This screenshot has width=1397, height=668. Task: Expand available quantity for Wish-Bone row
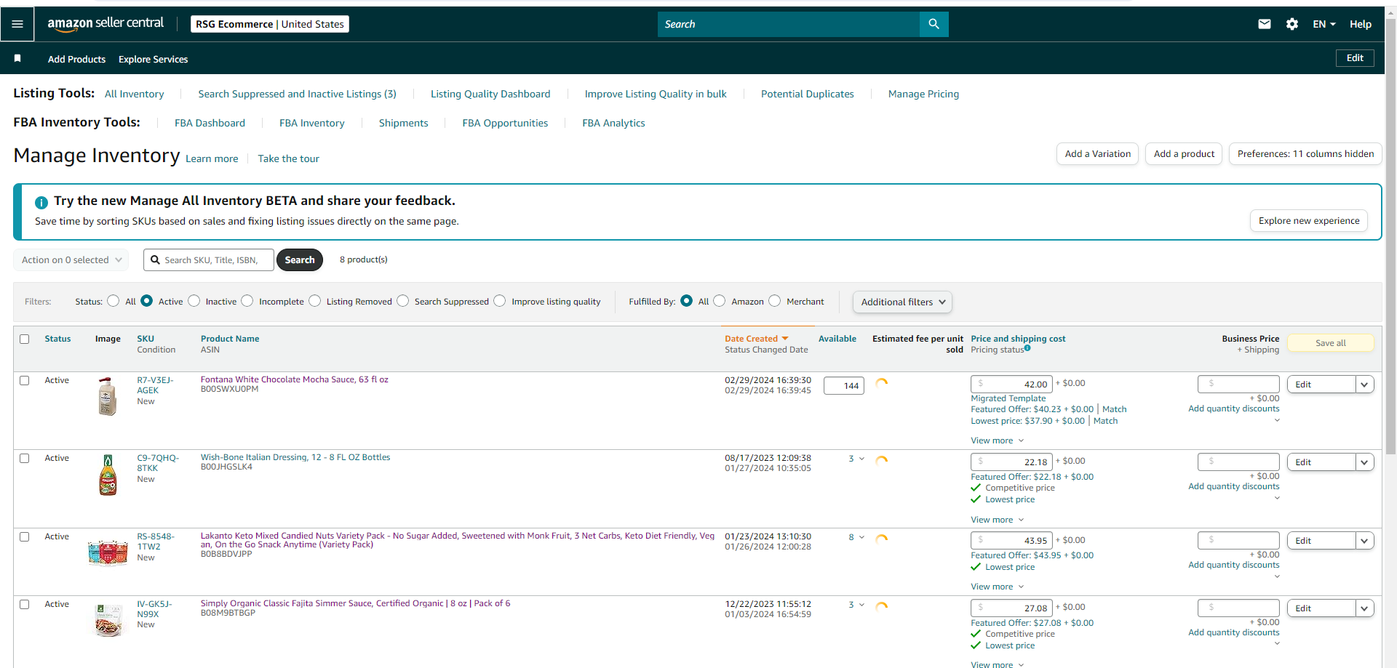pos(856,459)
